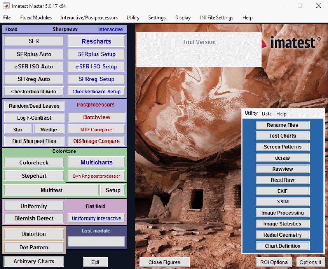The height and width of the screenshot is (269, 328).
Task: Launch Uniformity module
Action: tap(34, 206)
